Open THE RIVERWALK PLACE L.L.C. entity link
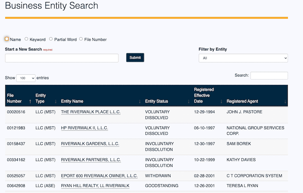This screenshot has width=303, height=193. pyautogui.click(x=90, y=112)
